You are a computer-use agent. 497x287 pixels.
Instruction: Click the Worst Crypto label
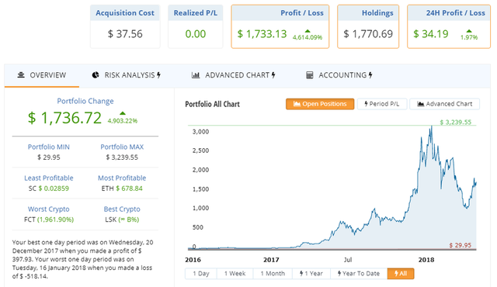point(48,209)
